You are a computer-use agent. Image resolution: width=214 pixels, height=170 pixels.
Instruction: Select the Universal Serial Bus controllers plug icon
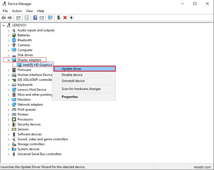pyautogui.click(x=14, y=154)
